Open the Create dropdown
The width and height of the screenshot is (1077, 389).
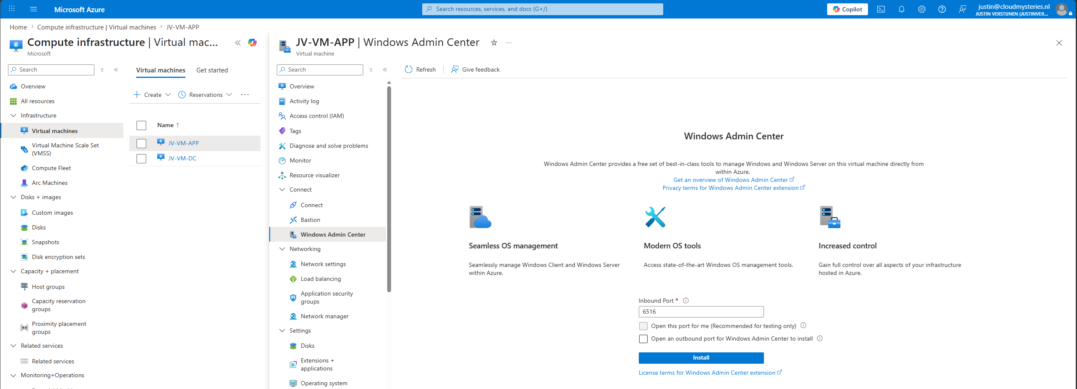coord(152,95)
